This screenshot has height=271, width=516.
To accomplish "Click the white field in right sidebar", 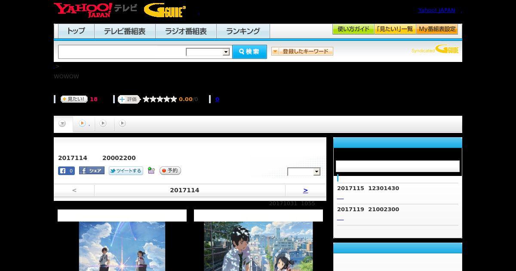I will coord(397,166).
